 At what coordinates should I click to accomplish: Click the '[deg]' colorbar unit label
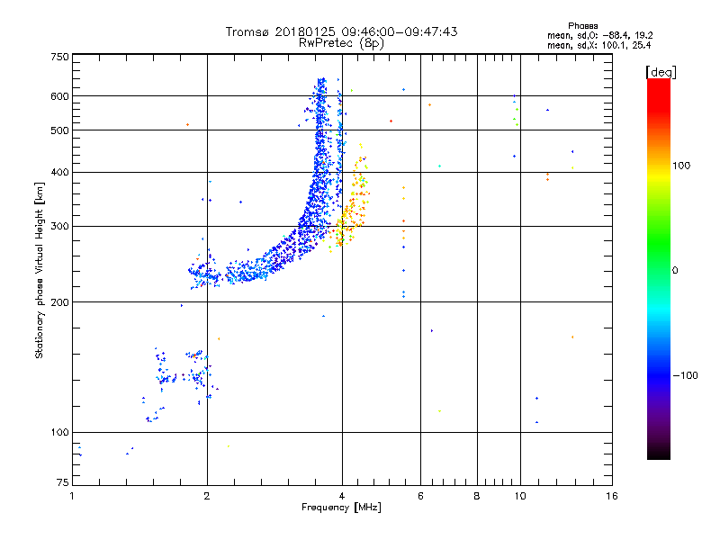tap(661, 72)
